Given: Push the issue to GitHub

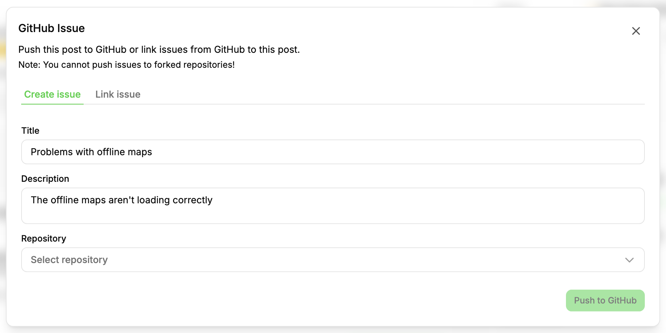Looking at the screenshot, I should tap(605, 301).
